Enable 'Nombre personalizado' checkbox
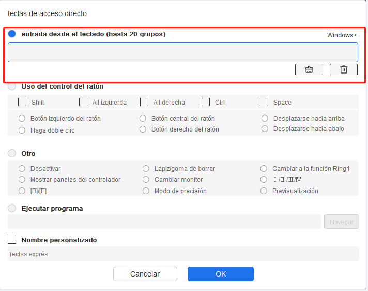 point(12,240)
